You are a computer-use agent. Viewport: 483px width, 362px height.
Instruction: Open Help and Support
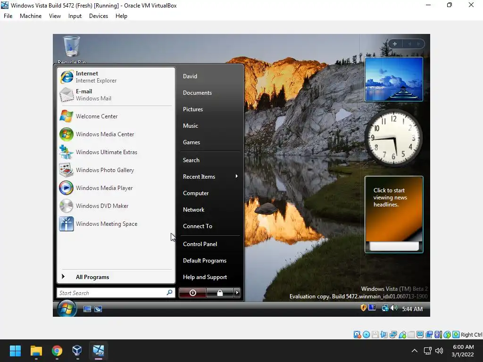[x=210, y=277]
